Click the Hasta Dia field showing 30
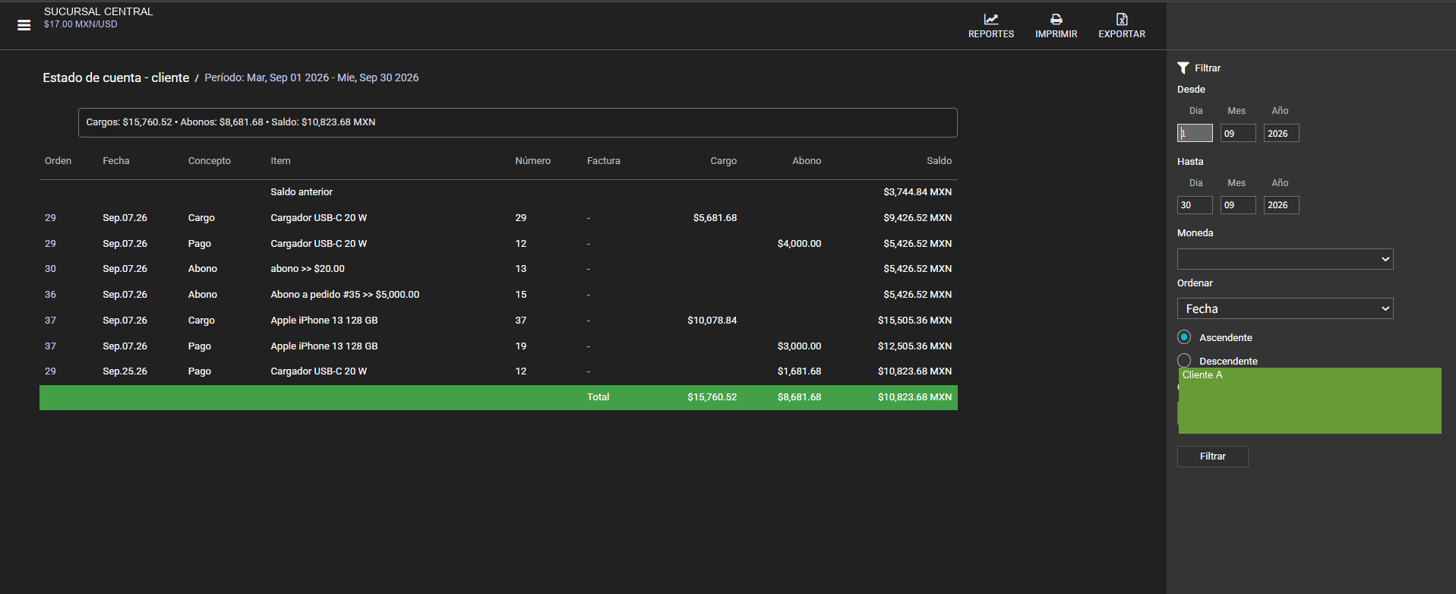 point(1195,205)
